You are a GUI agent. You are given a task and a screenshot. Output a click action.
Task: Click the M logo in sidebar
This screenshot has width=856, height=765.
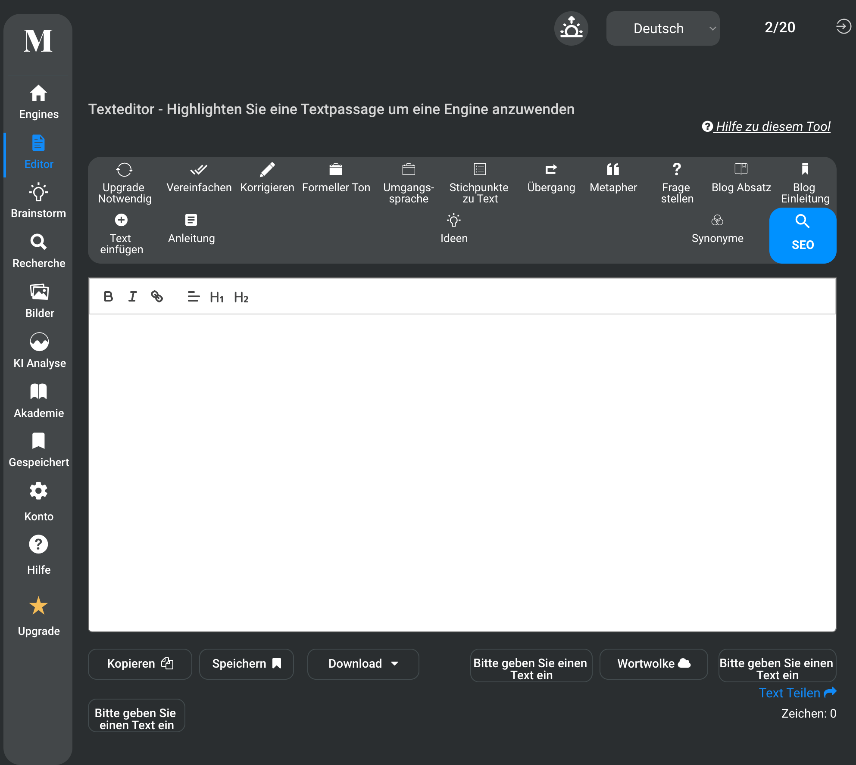38,41
